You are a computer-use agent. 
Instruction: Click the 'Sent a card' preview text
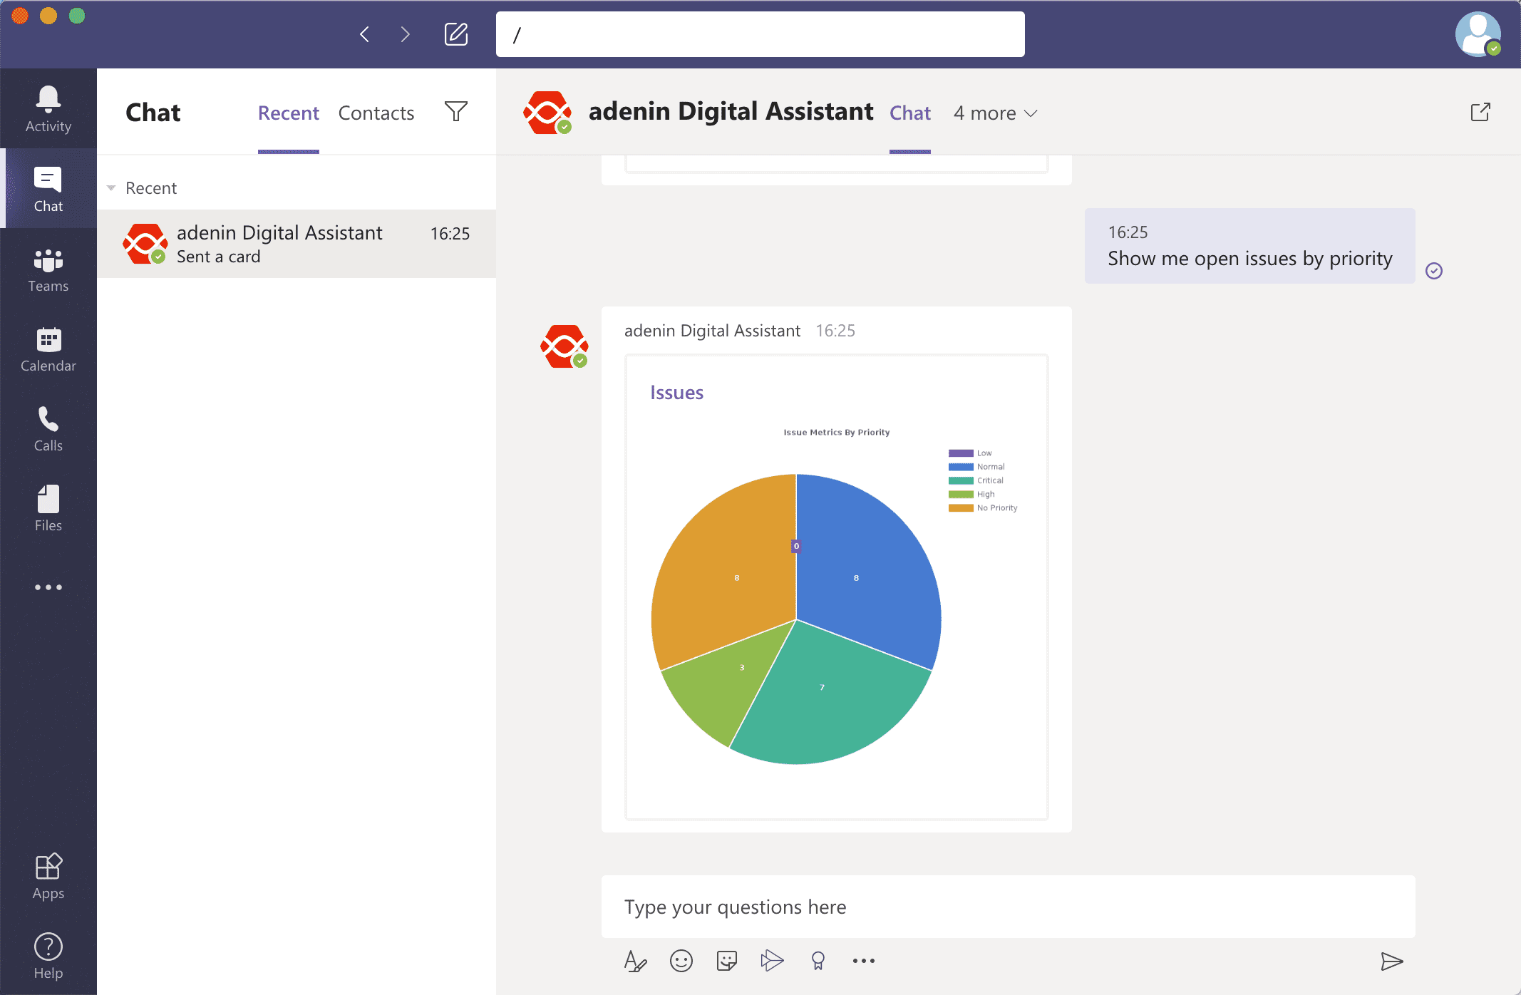218,257
